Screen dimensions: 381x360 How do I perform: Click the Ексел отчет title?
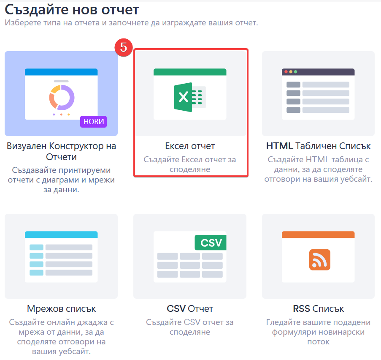pyautogui.click(x=190, y=146)
